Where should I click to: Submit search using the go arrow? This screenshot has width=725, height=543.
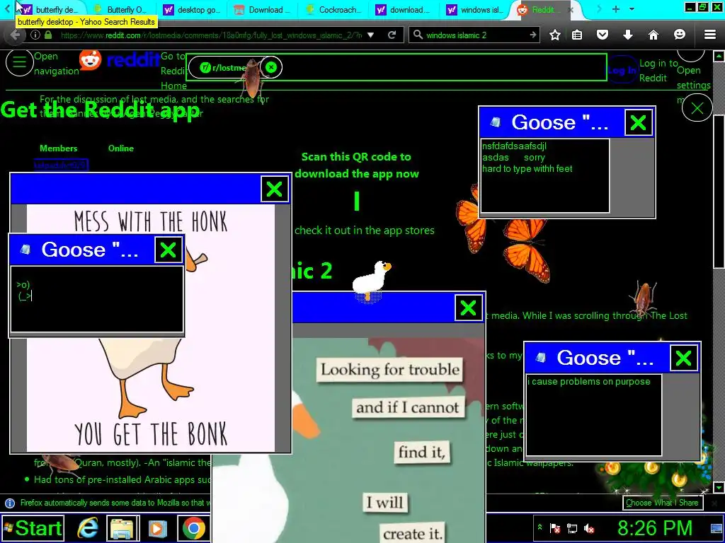532,35
